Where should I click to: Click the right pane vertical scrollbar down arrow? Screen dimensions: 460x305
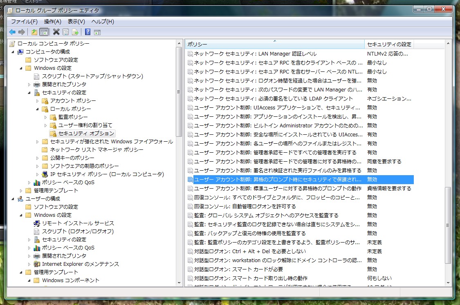tap(448, 283)
